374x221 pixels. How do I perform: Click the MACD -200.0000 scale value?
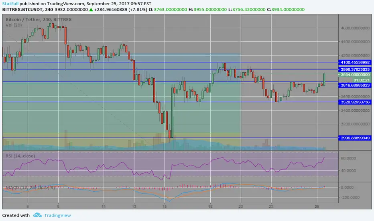click(x=350, y=197)
